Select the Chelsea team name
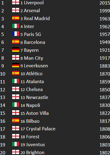This screenshot has height=155, width=110. (x=34, y=90)
